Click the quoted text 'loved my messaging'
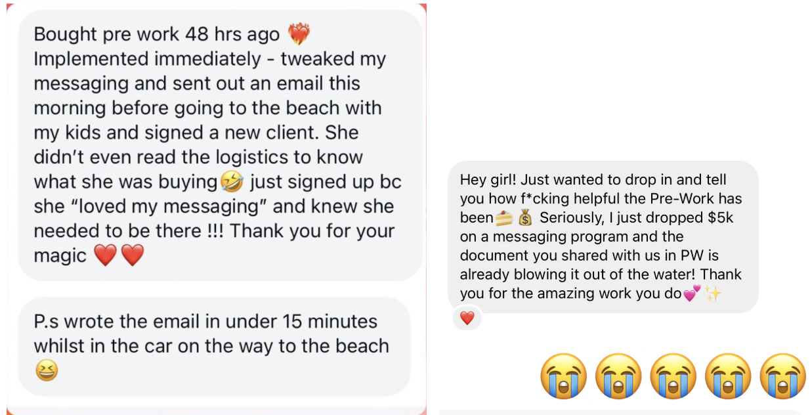Image resolution: width=810 pixels, height=415 pixels. (171, 206)
